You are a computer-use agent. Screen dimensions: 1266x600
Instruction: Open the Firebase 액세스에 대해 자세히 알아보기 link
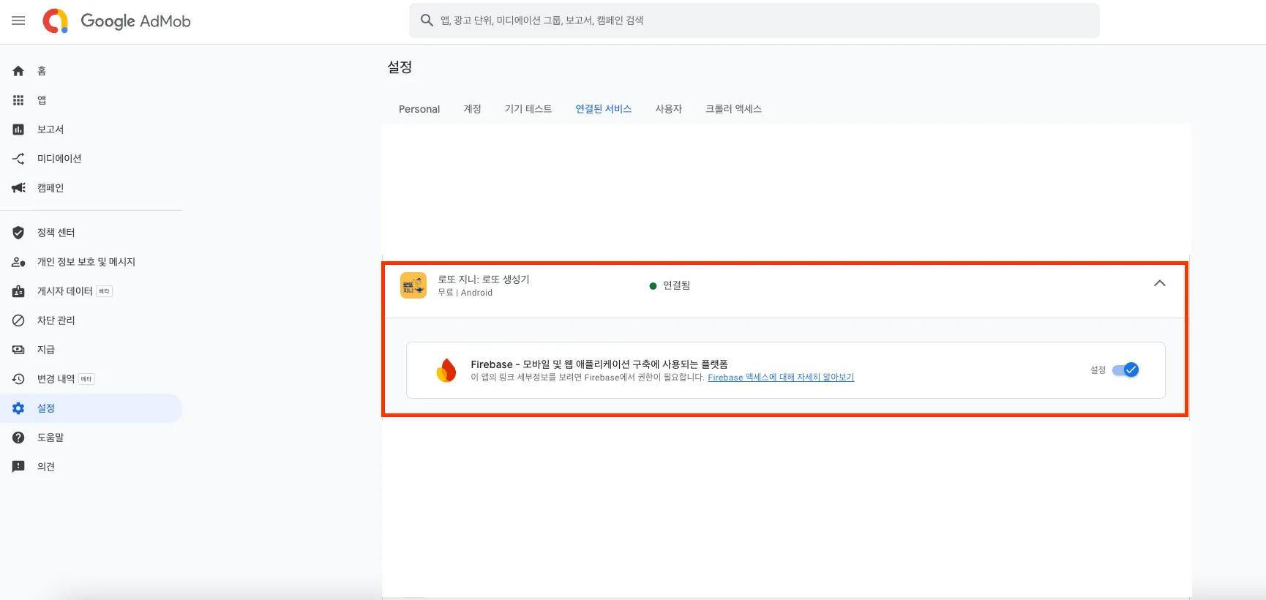781,378
